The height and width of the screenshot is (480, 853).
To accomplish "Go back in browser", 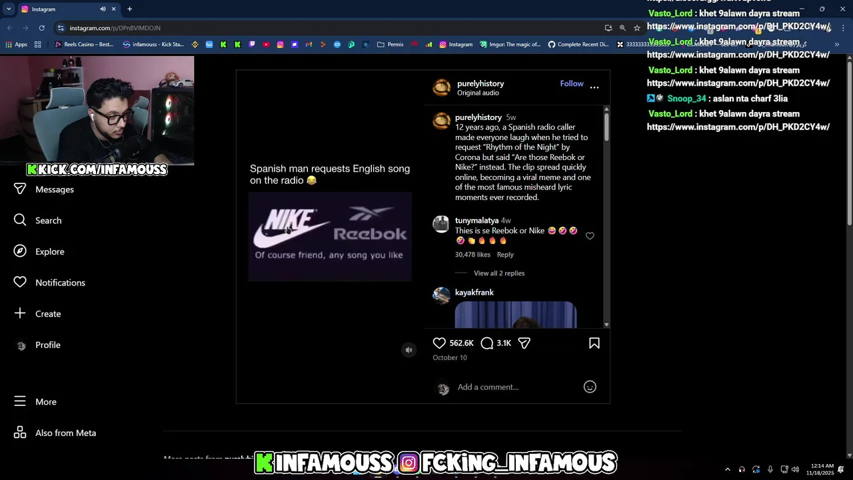I will pos(9,28).
